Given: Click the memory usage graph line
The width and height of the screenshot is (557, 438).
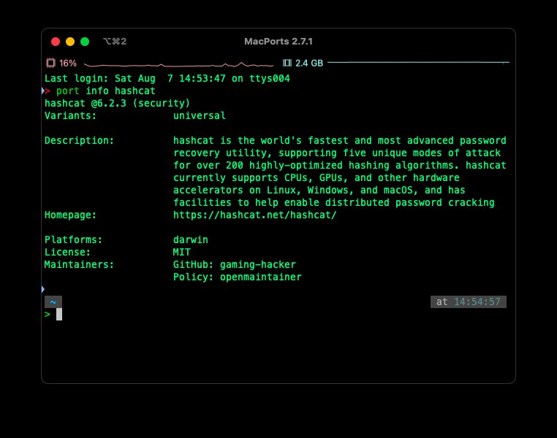Looking at the screenshot, I should [x=418, y=63].
